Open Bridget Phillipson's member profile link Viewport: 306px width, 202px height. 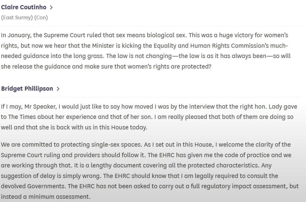tap(27, 89)
